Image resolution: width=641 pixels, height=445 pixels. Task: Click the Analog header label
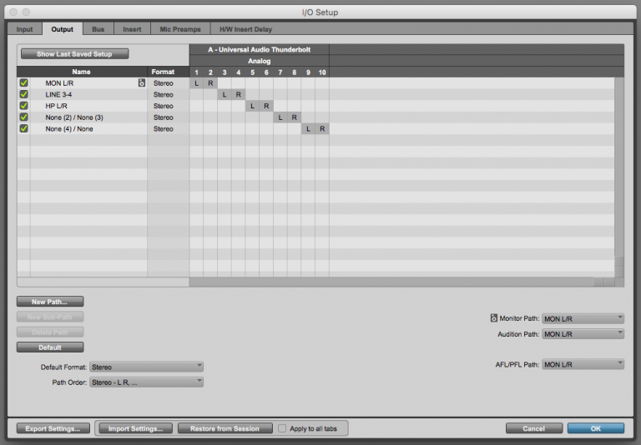pos(260,61)
